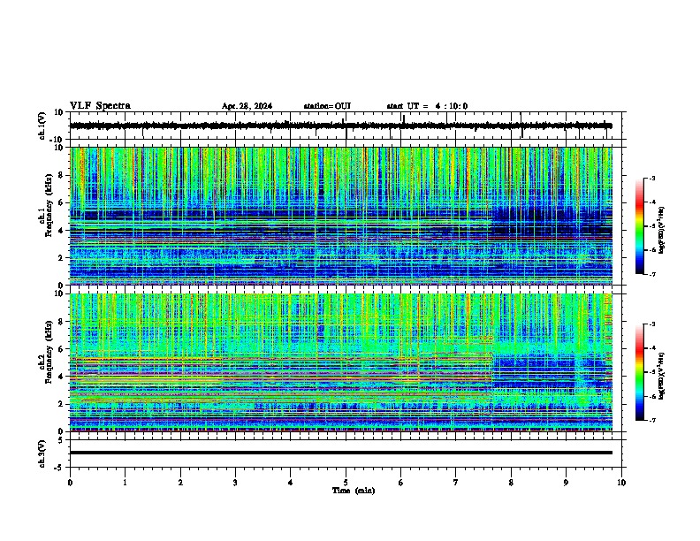Screen dimensions: 700x541
Task: Click time axis tick label "1"
Action: click(125, 483)
